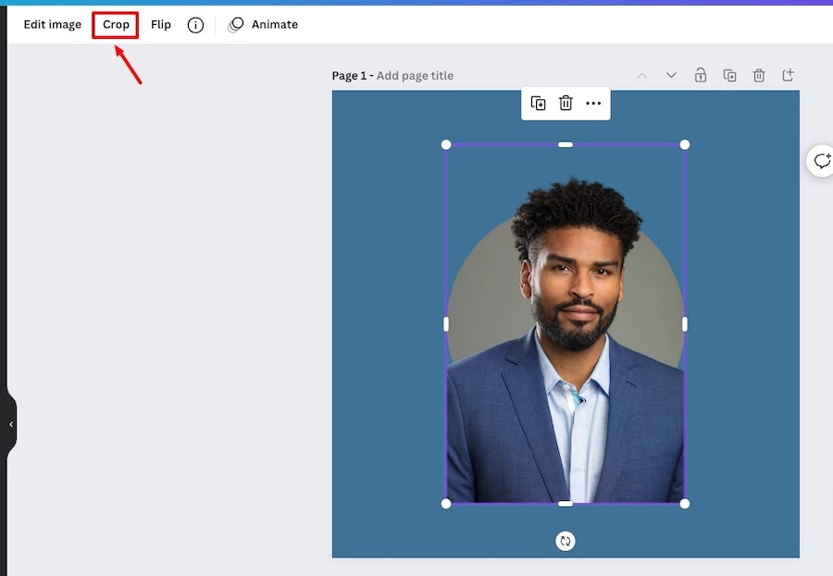The image size is (833, 576).
Task: Click the rotate handle below the image
Action: tap(566, 541)
